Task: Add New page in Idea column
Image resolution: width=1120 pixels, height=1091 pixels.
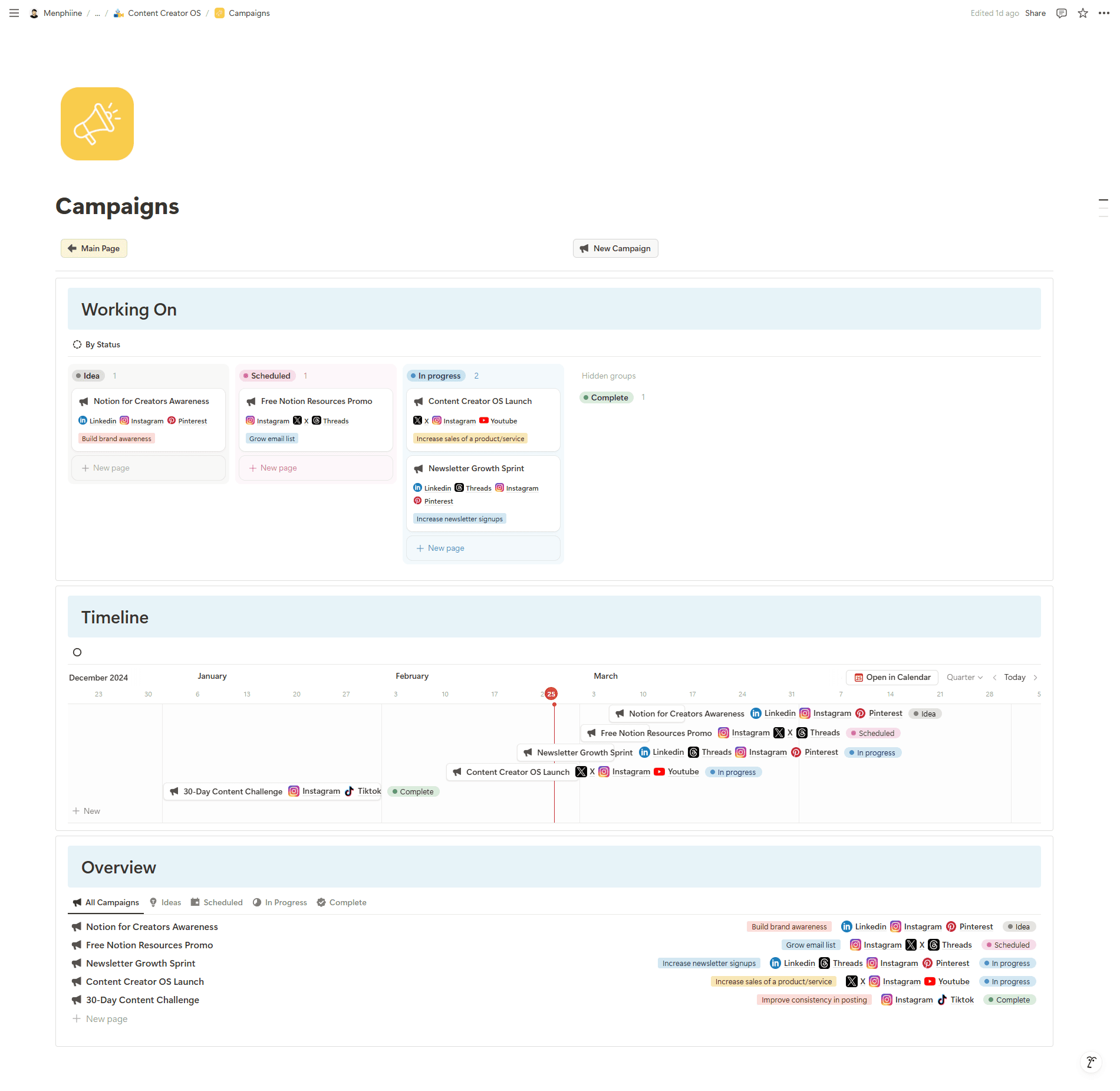Action: coord(149,468)
